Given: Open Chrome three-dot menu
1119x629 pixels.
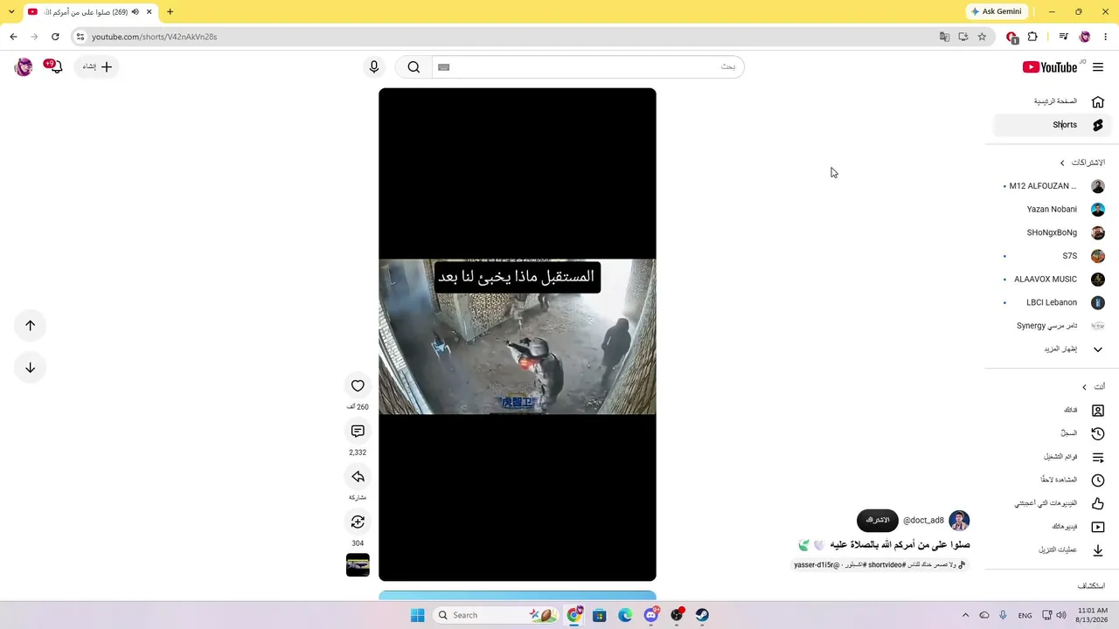Looking at the screenshot, I should [x=1106, y=37].
